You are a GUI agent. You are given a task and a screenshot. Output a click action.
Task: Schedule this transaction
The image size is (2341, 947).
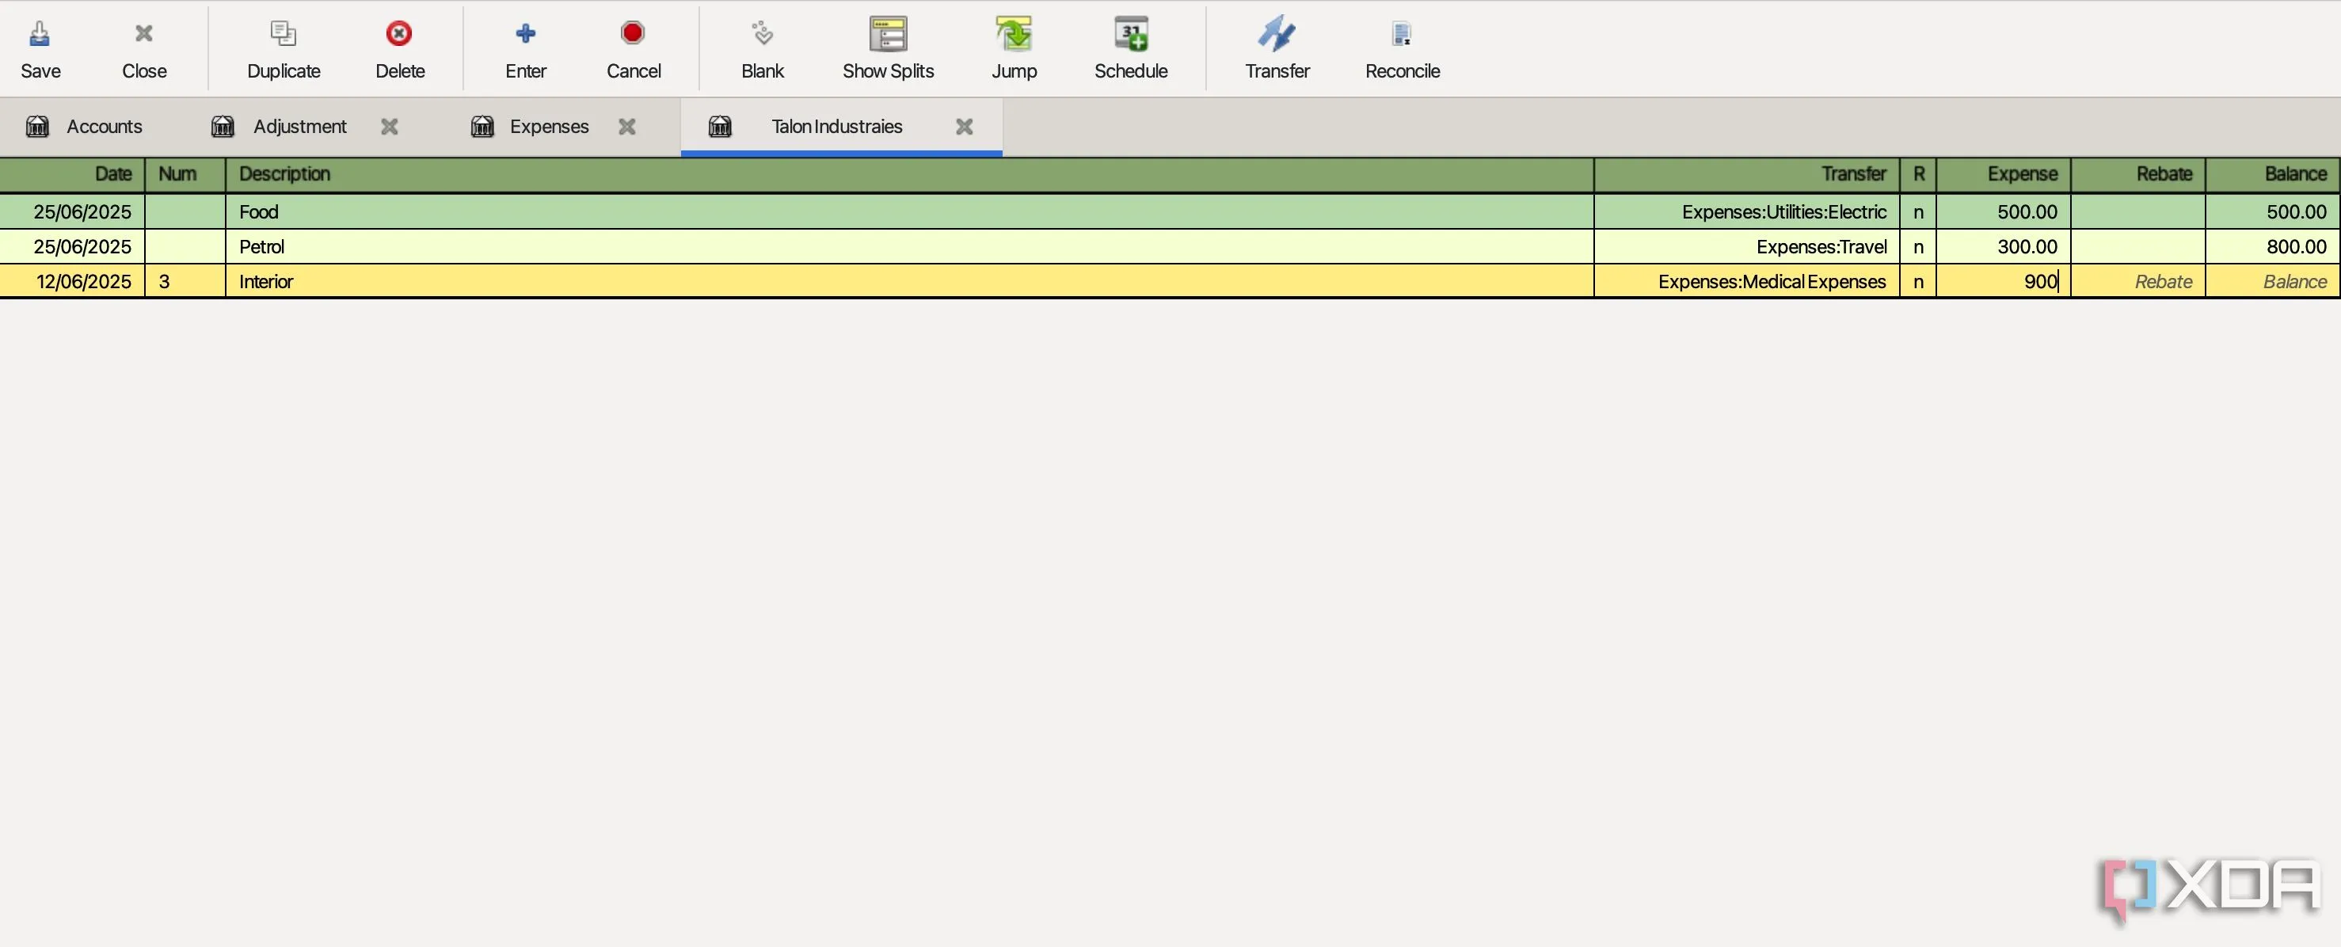1129,35
